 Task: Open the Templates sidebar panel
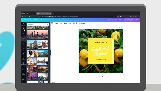[23, 24]
